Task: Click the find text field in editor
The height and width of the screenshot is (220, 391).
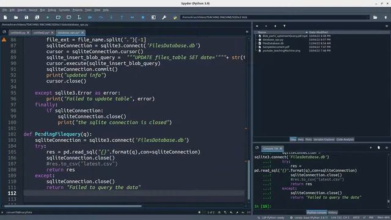Action: 101,213
